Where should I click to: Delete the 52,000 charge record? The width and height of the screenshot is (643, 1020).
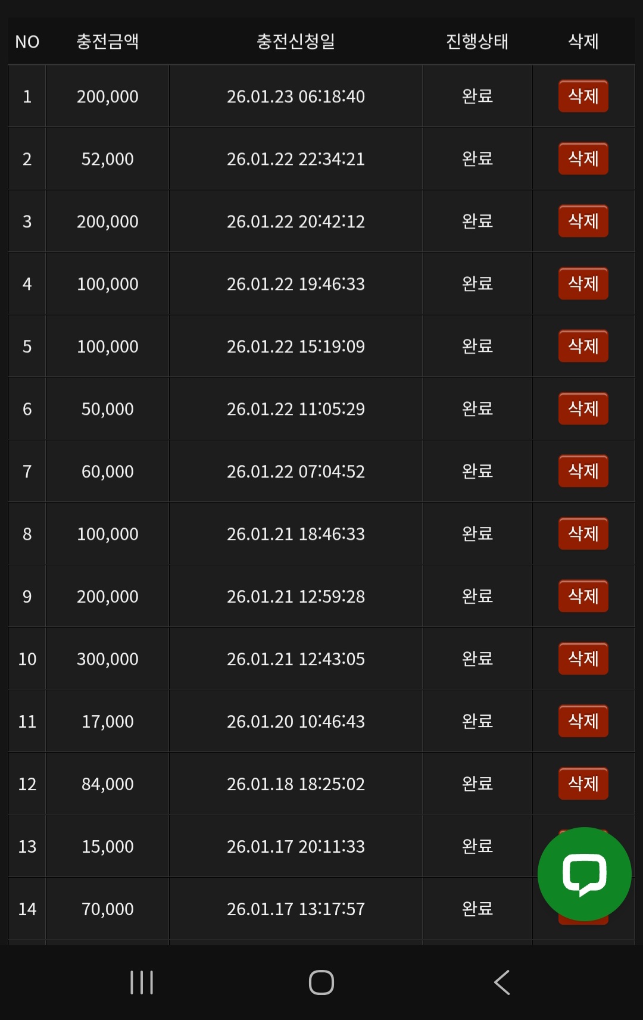pyautogui.click(x=583, y=158)
